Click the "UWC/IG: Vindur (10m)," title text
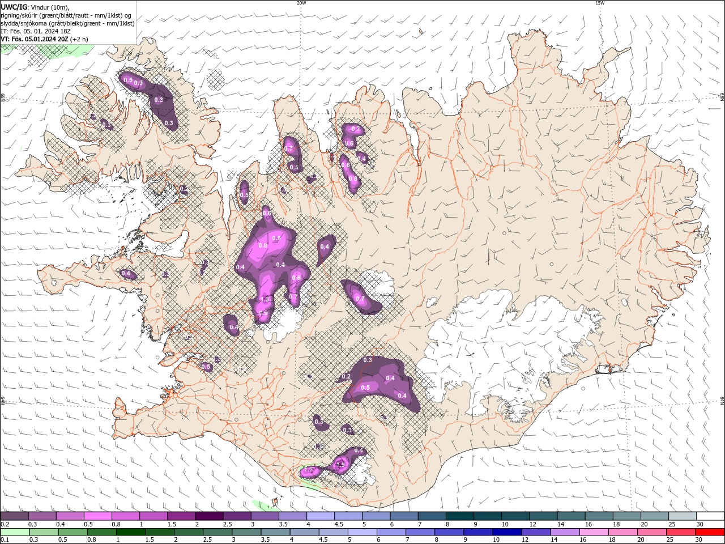The width and height of the screenshot is (725, 544). [x=35, y=7]
